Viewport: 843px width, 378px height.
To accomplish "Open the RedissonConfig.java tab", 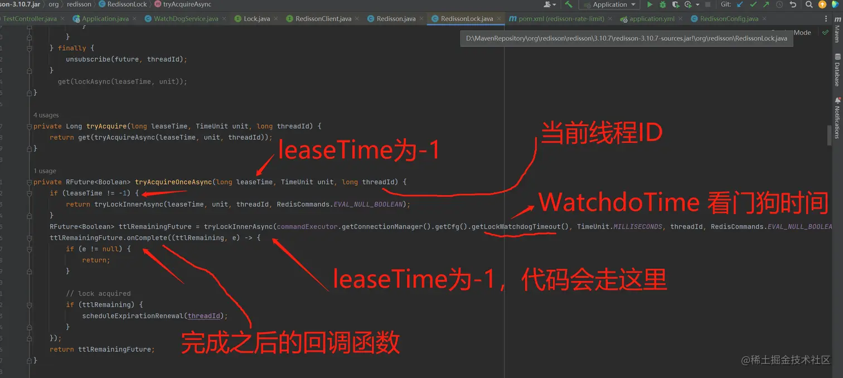I will click(729, 18).
